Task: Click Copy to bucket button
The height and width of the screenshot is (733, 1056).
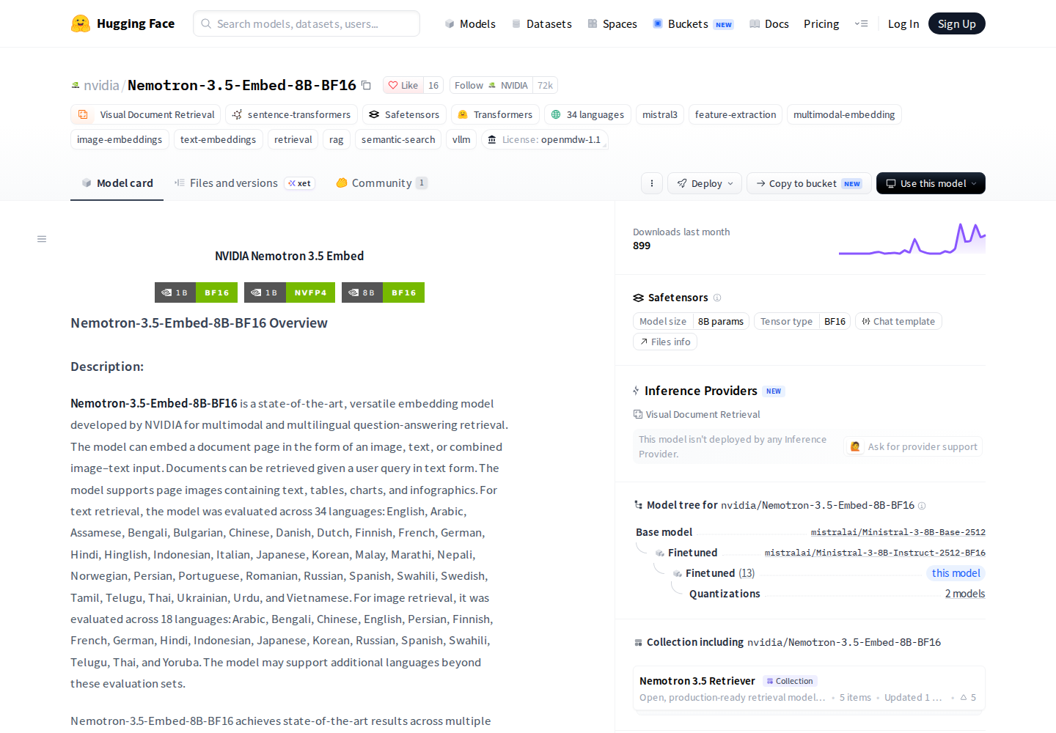Action: 809,183
